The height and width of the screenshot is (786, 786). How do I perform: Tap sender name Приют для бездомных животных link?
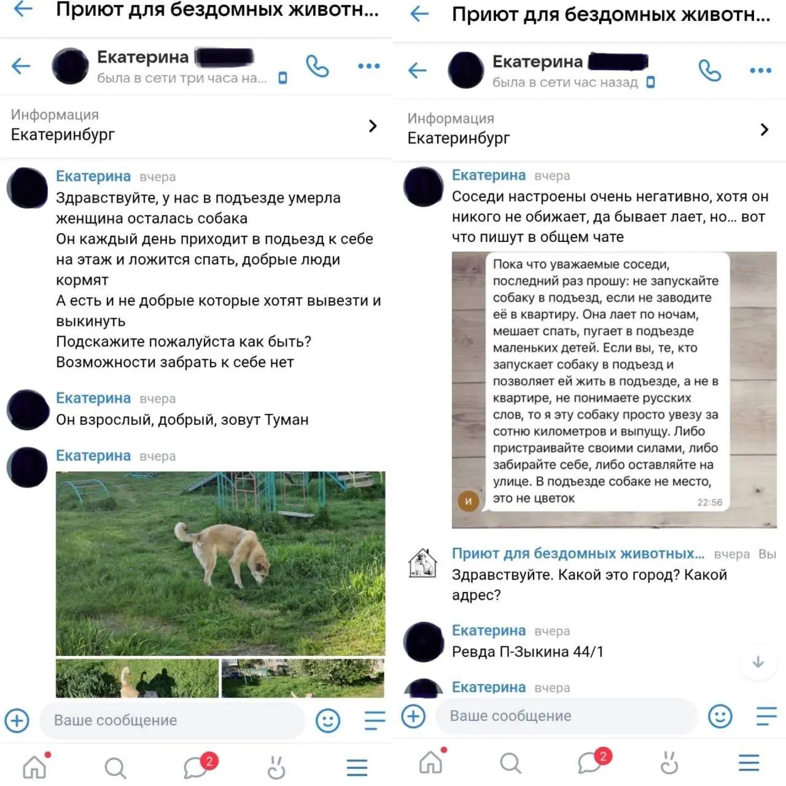(x=578, y=553)
